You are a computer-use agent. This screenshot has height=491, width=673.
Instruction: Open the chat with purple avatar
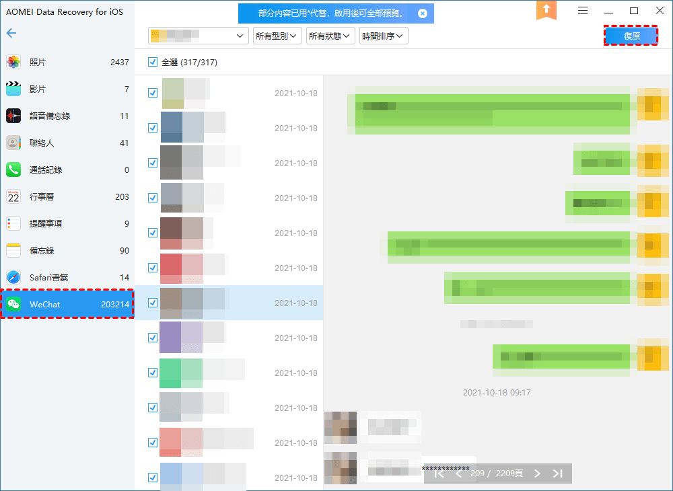[229, 338]
